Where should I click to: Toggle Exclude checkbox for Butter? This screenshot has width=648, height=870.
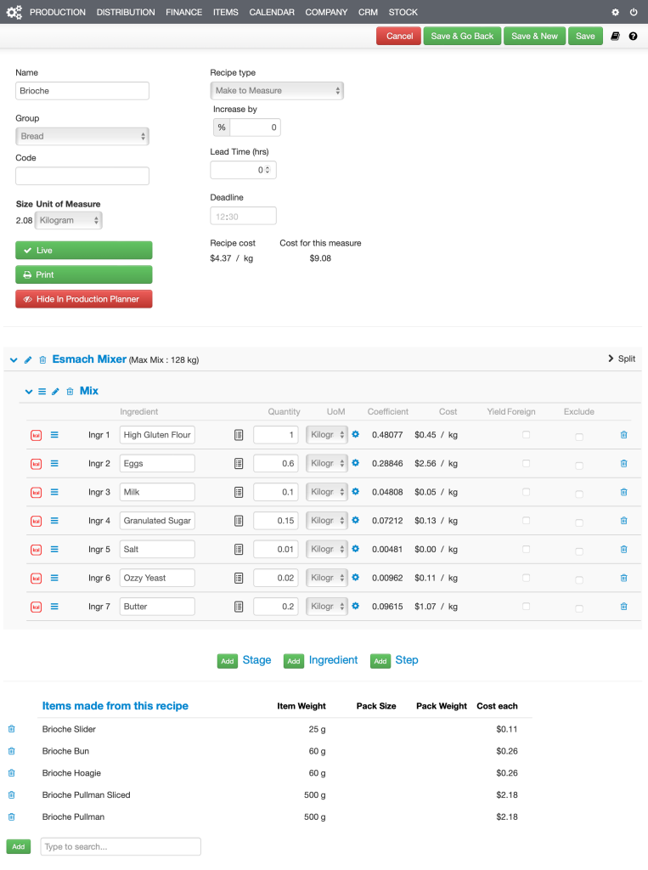pyautogui.click(x=579, y=608)
